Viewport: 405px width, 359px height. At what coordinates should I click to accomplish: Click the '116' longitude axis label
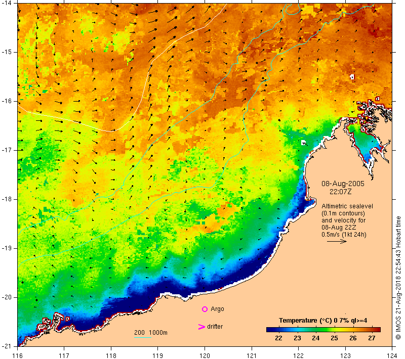[x=17, y=355]
